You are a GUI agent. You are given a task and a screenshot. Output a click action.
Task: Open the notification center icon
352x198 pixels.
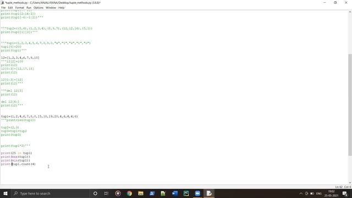point(345,193)
